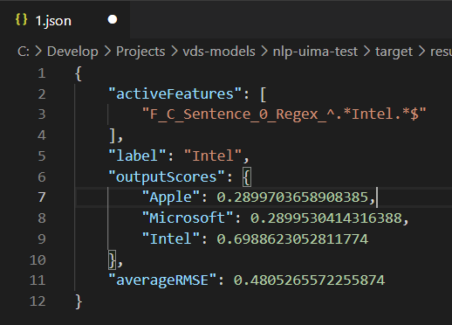Viewport: 452px width, 325px height.
Task: Click the "averageRMSE" key
Action: pyautogui.click(x=162, y=280)
